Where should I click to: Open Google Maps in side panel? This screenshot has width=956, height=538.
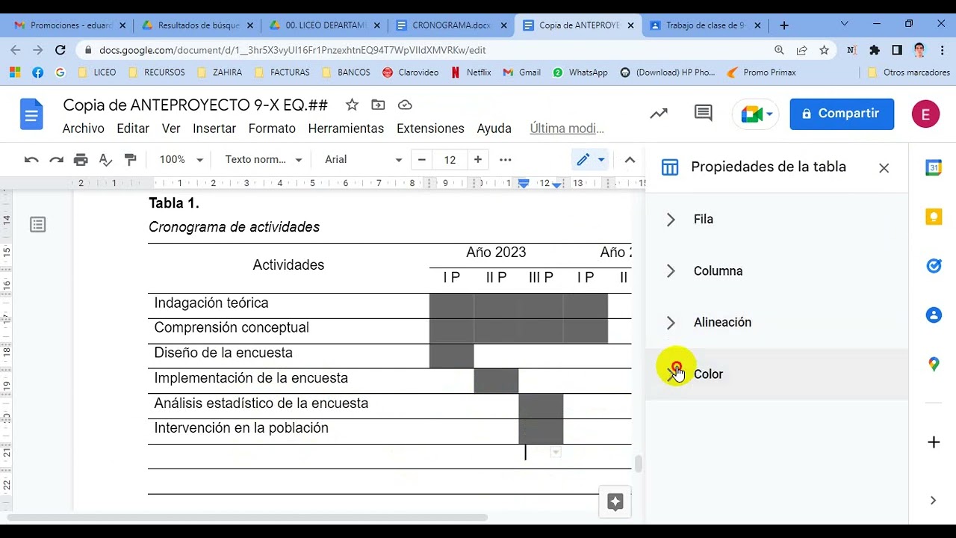(x=934, y=365)
